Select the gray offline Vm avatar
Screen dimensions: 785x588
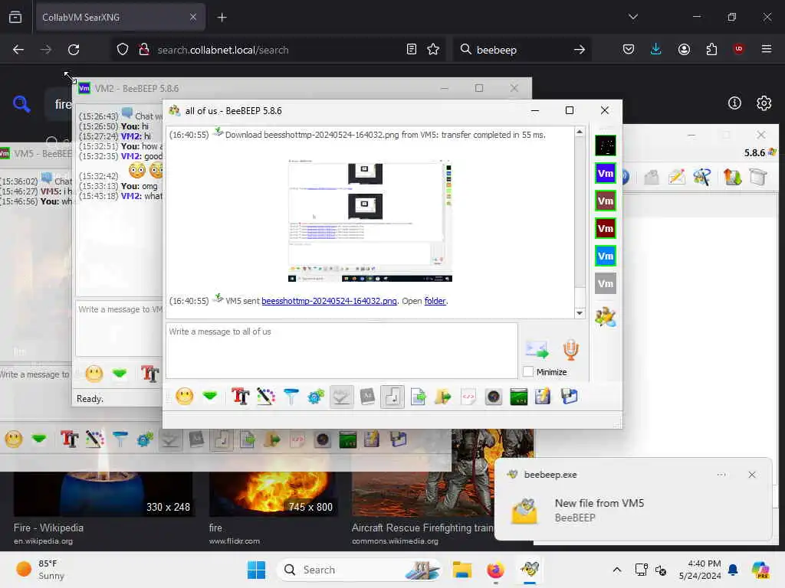606,283
